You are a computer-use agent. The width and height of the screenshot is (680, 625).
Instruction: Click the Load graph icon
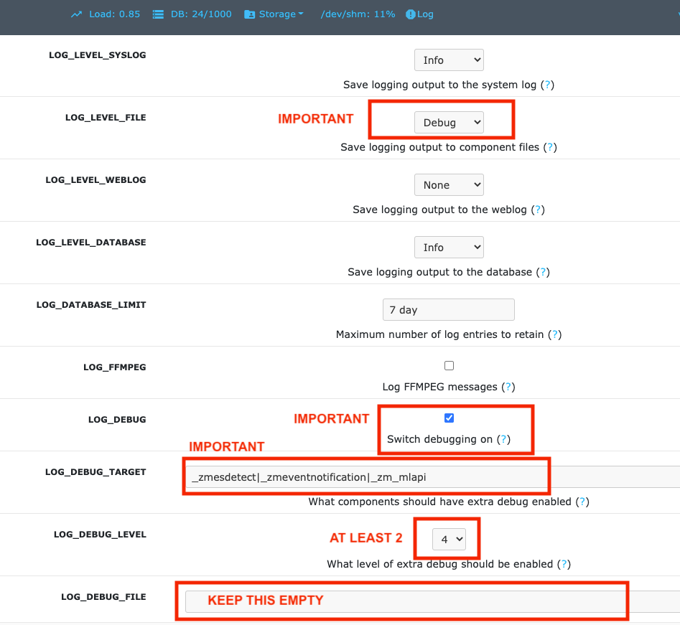point(75,14)
